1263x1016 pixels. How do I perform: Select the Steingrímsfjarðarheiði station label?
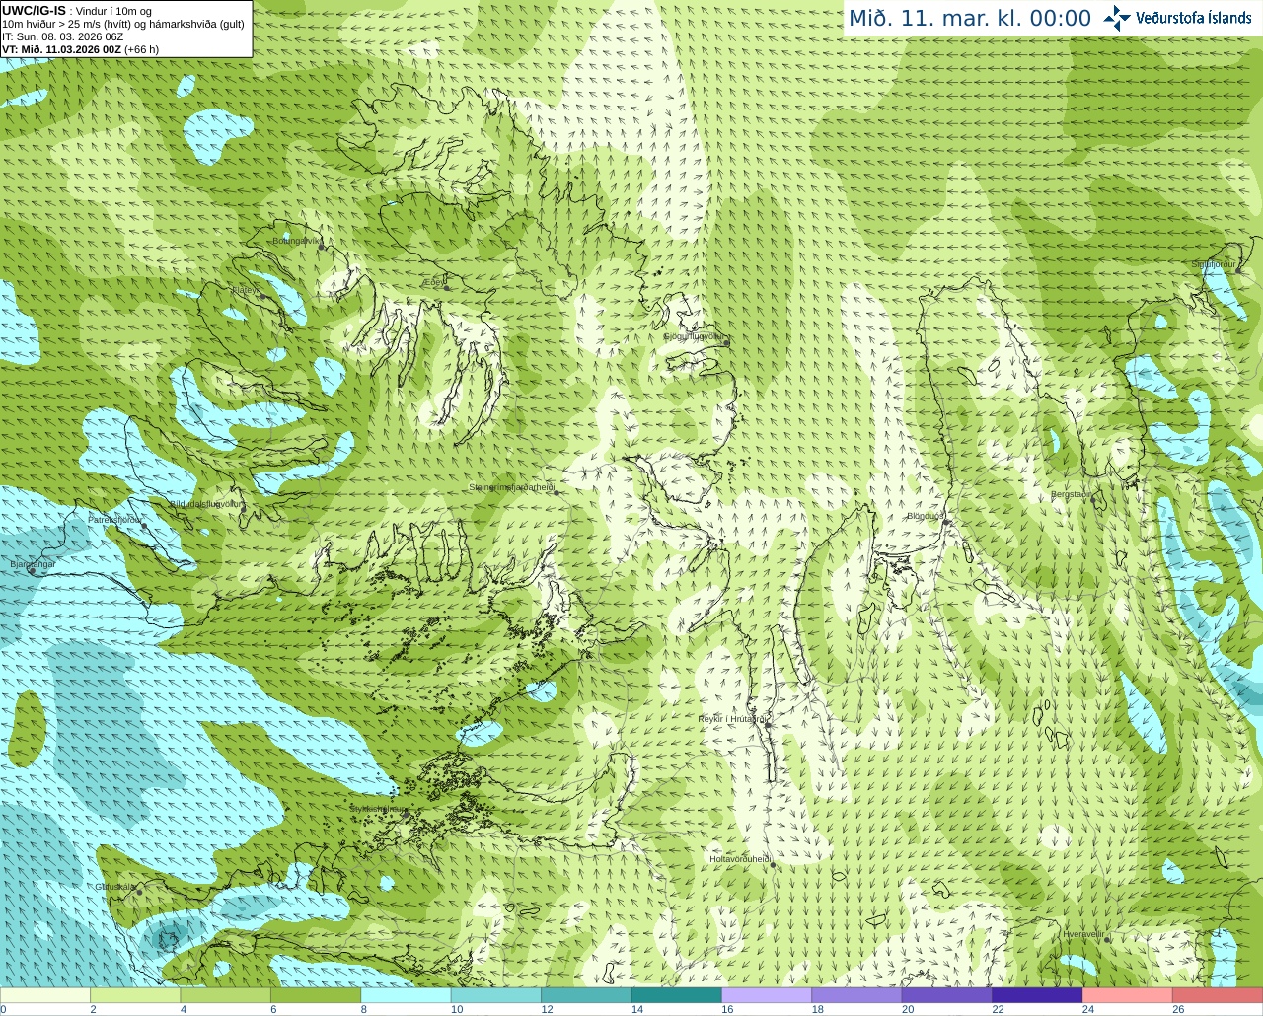coord(510,487)
